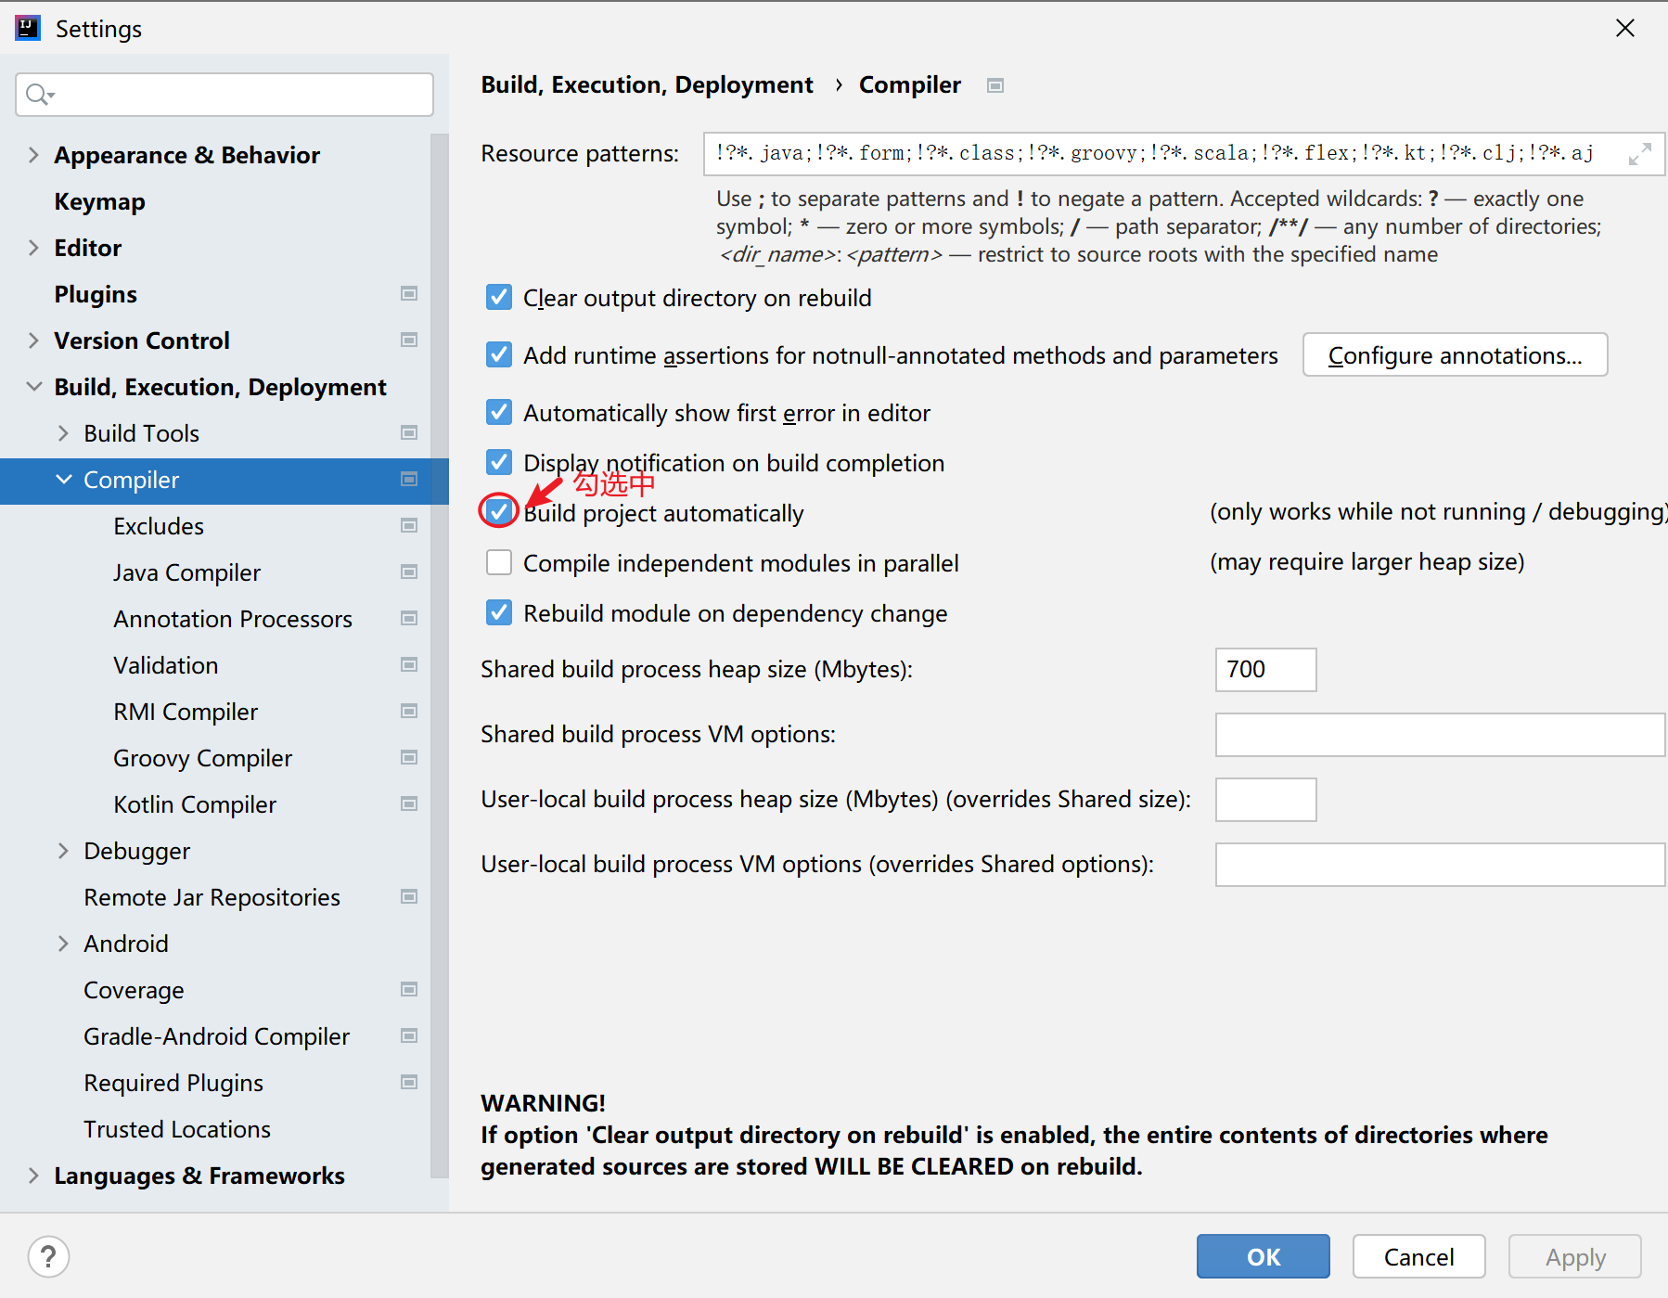Click the User-local build process heap size field
The height and width of the screenshot is (1298, 1668).
pos(1265,800)
